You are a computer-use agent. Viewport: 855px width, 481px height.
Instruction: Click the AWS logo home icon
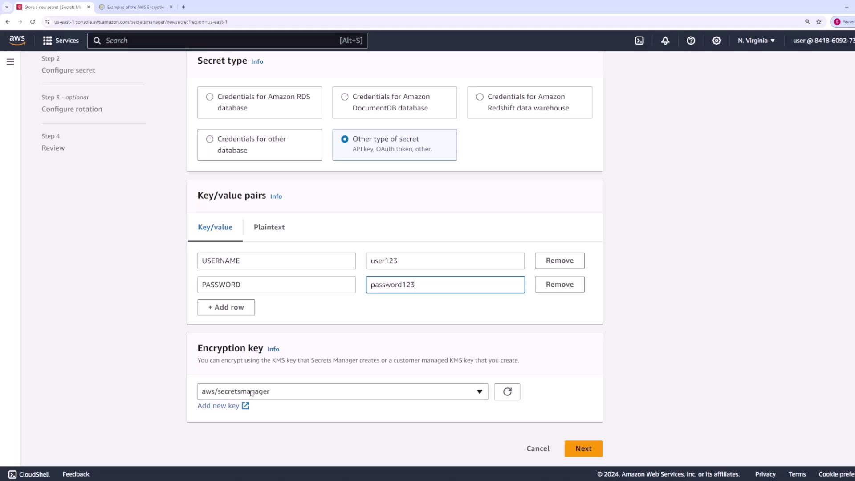pyautogui.click(x=17, y=41)
